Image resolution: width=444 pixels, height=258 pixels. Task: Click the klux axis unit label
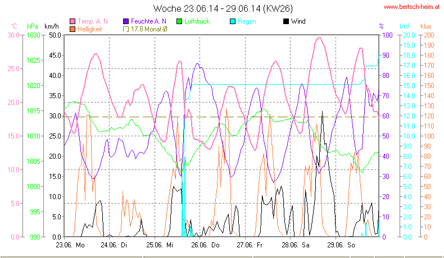pos(426,26)
